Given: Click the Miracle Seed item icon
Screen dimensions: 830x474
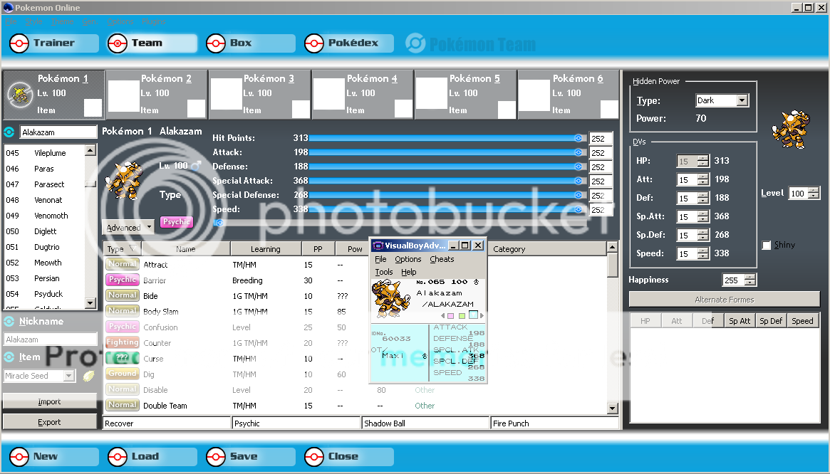Looking at the screenshot, I should coord(88,376).
